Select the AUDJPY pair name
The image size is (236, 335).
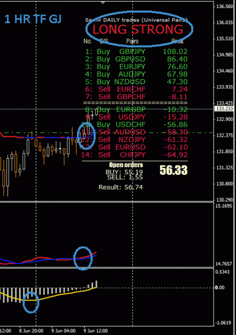pos(132,74)
